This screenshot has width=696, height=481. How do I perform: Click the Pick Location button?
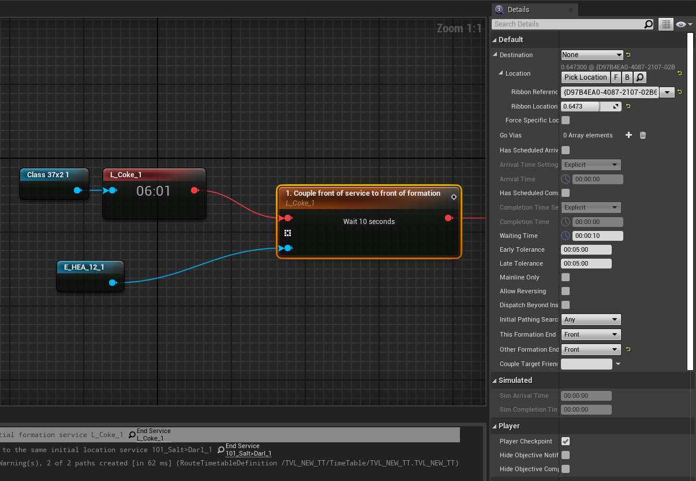[x=586, y=77]
